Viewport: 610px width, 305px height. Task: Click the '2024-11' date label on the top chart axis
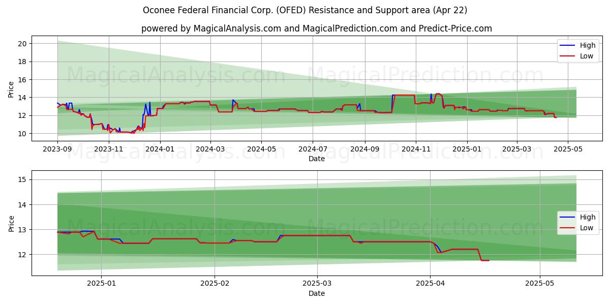415,149
